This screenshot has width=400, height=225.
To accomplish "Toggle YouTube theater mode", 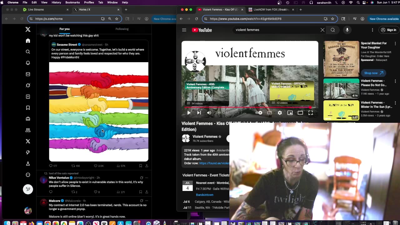I will click(x=300, y=113).
